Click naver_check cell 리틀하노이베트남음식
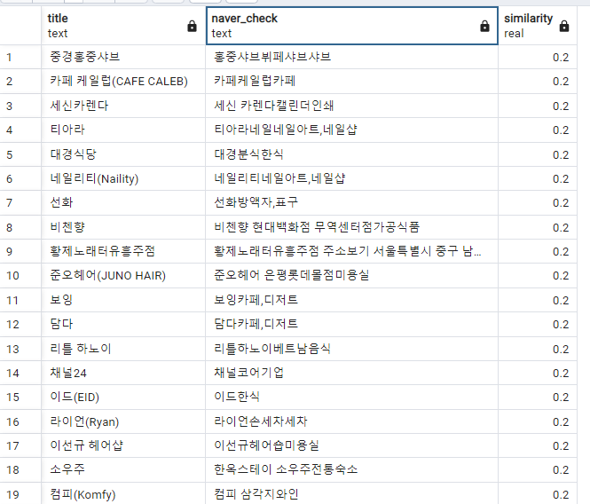Screen dimensions: 590x504 [x=352, y=349]
